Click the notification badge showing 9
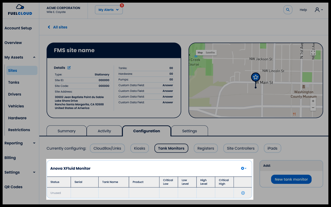 point(122,5)
